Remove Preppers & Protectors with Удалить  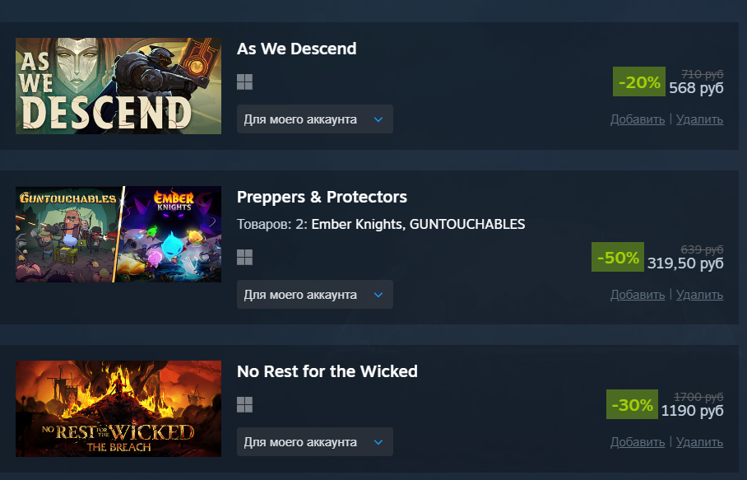(699, 295)
